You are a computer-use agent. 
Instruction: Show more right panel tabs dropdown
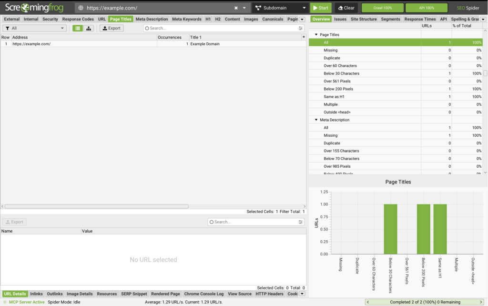click(483, 19)
